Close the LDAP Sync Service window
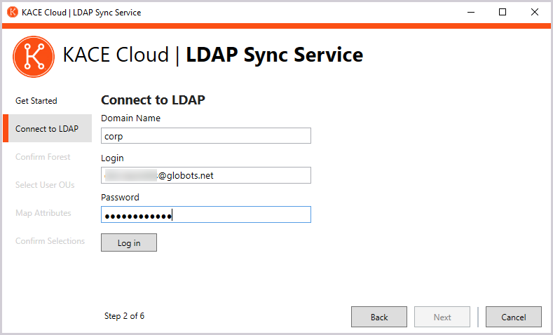Screen dimensions: 553x335 click(x=535, y=12)
